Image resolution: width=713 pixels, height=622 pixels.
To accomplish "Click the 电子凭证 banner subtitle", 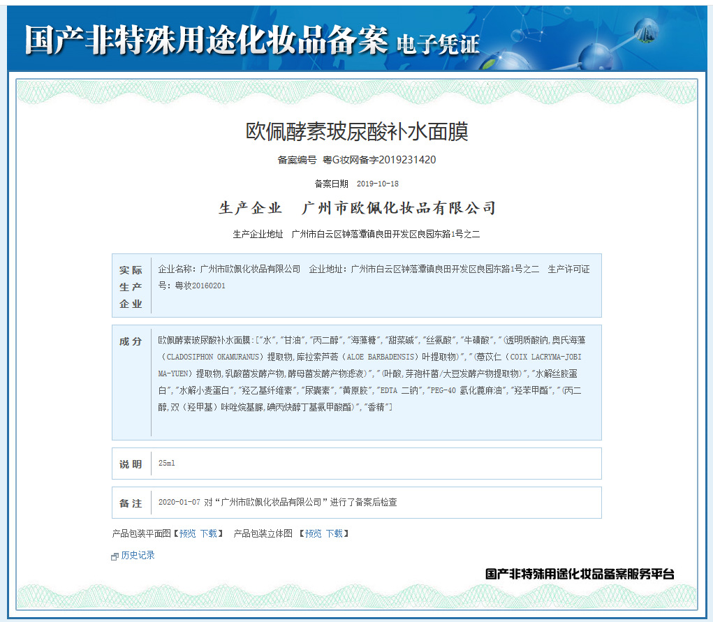I will pyautogui.click(x=438, y=45).
